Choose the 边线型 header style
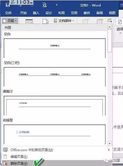The width and height of the screenshot is (123, 166). (x=54, y=134)
